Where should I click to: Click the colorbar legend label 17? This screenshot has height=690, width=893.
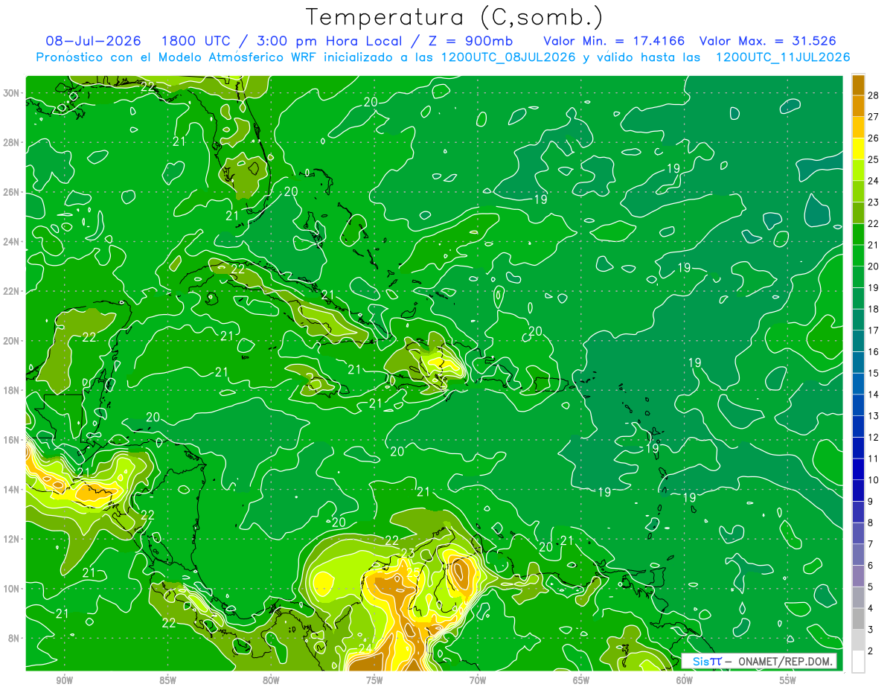874,330
